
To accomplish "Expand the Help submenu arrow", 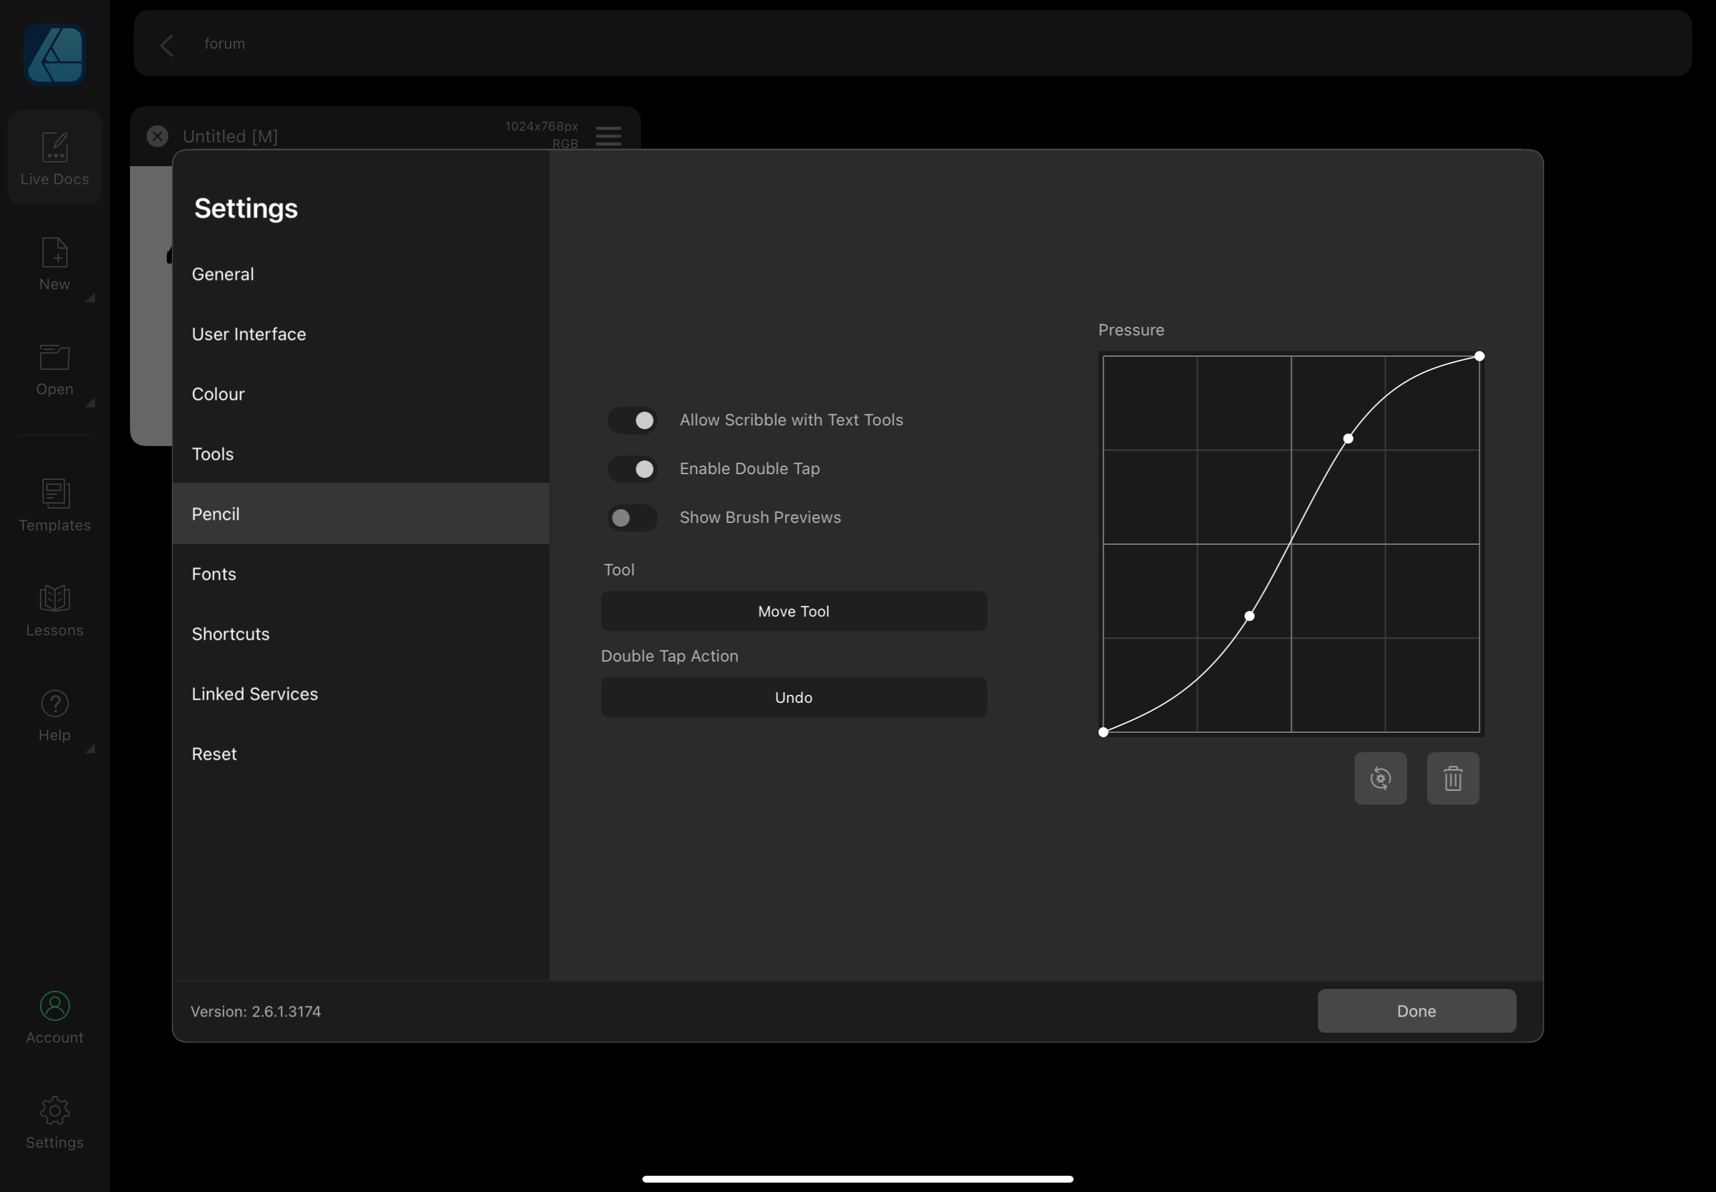I will tap(91, 748).
